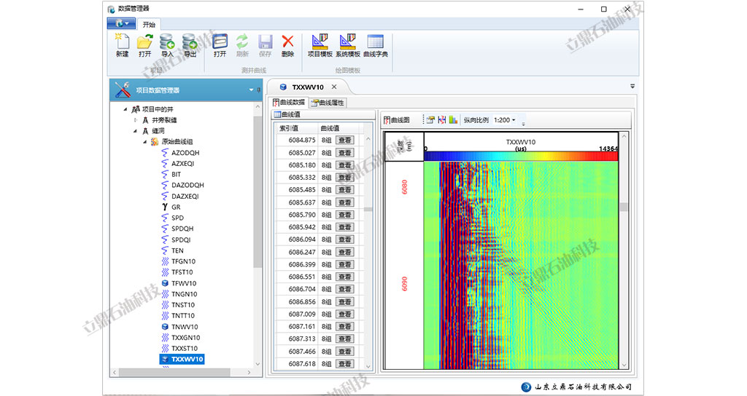Click the TXXWV10 color scale bar
Image resolution: width=747 pixels, height=396 pixels.
(x=521, y=157)
